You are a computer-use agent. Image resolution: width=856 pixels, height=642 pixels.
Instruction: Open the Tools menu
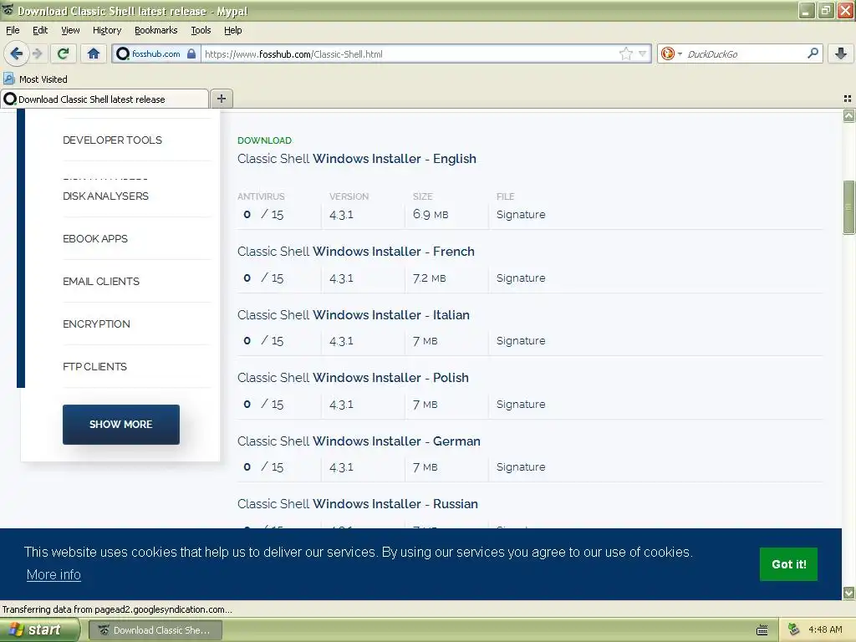201,30
